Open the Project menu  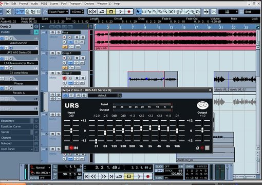coord(24,4)
